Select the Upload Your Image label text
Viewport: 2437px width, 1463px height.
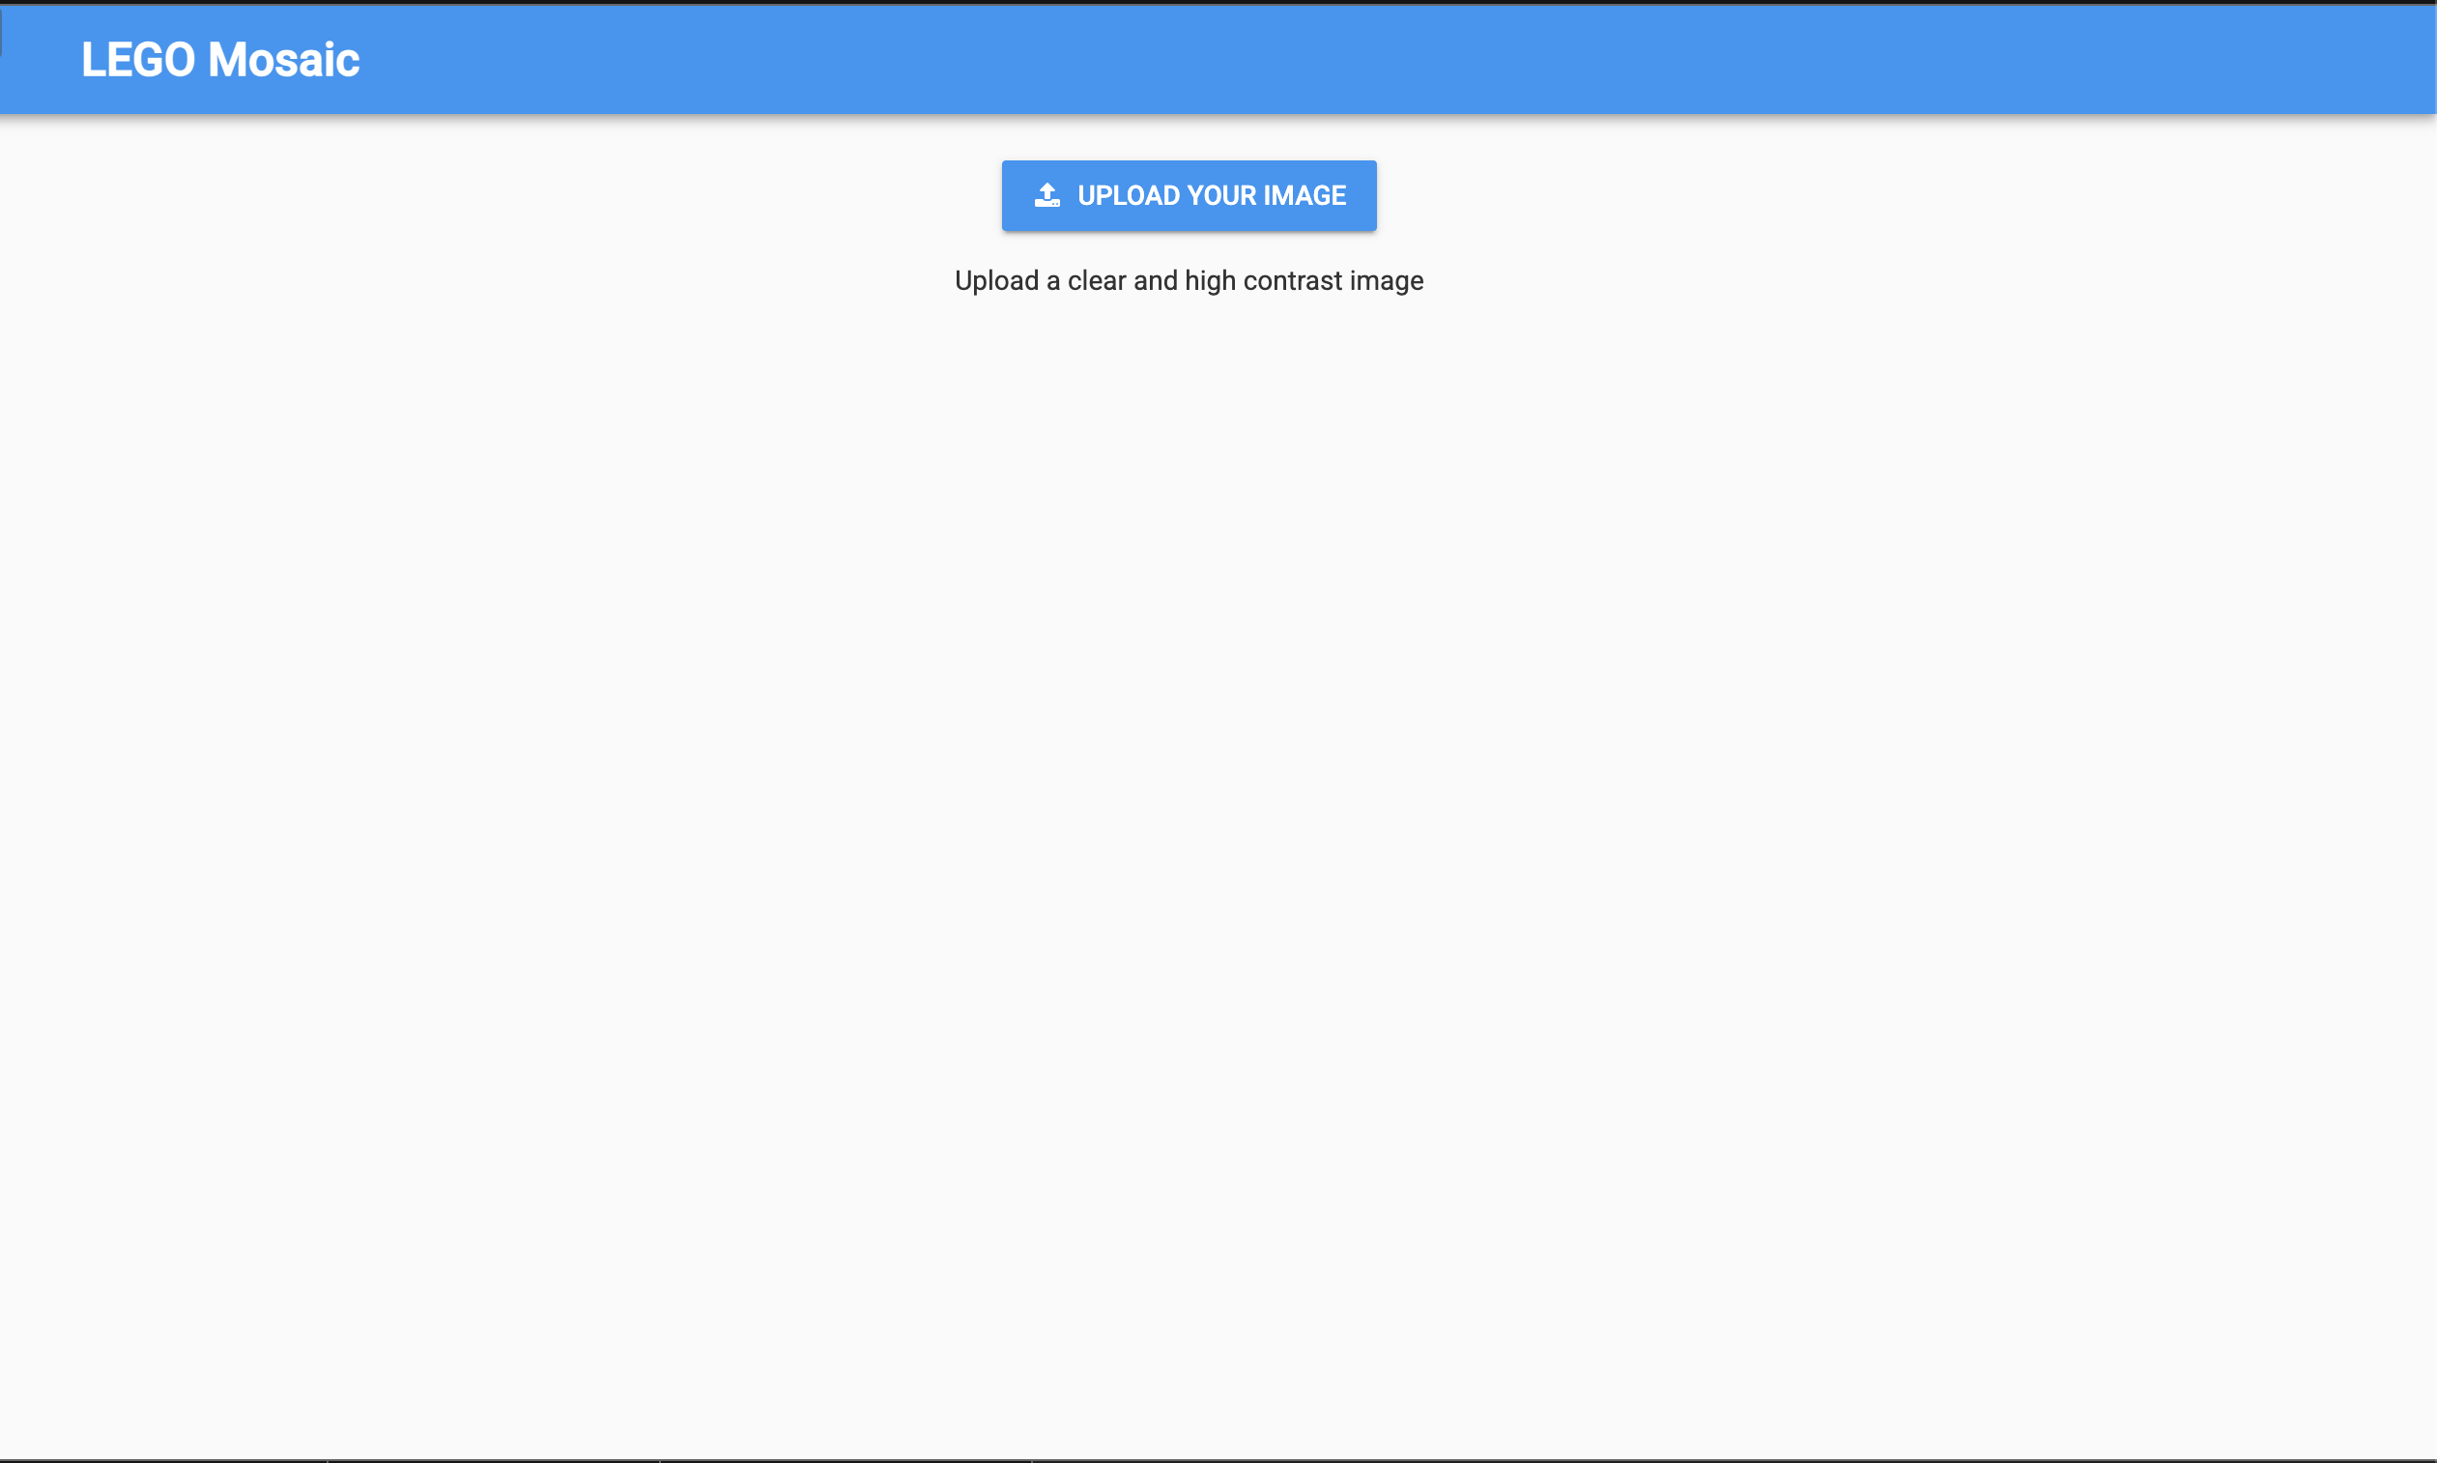(1211, 195)
